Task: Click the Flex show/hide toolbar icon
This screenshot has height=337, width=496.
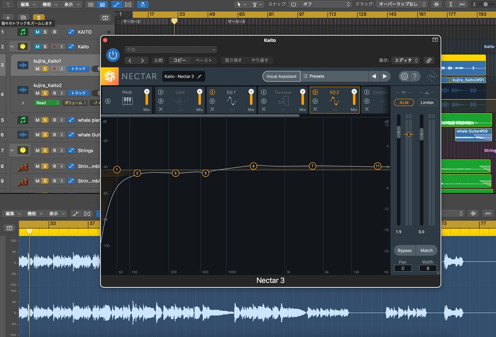Action: [x=128, y=4]
